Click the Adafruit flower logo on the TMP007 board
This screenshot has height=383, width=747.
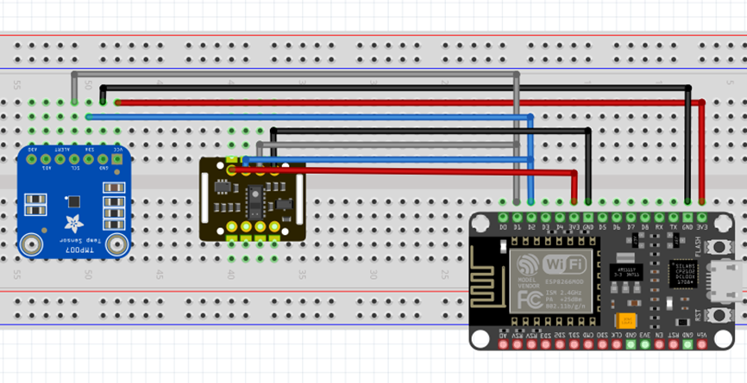click(74, 223)
